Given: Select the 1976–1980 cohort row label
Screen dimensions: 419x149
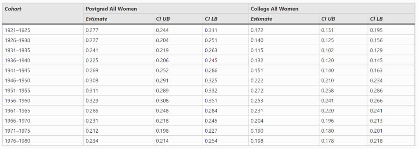Looking at the screenshot, I should tap(17, 141).
